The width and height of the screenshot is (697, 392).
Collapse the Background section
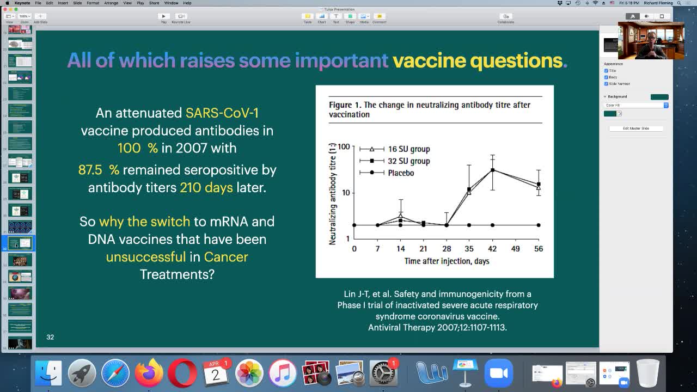(605, 96)
